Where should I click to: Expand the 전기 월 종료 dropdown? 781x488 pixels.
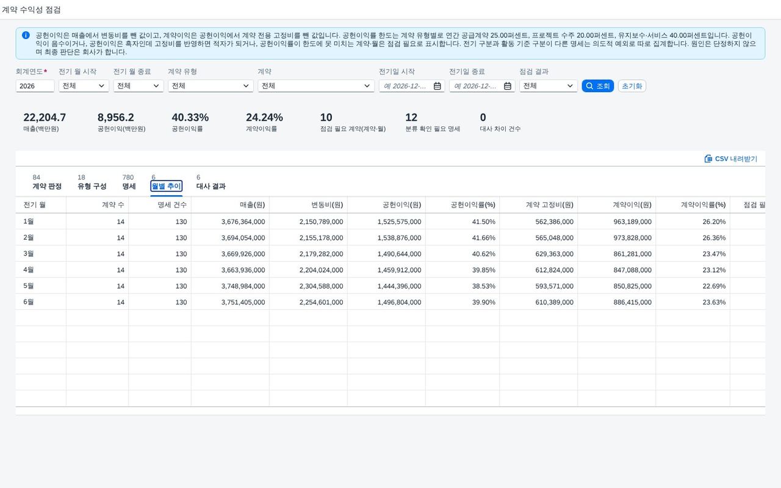coord(156,86)
